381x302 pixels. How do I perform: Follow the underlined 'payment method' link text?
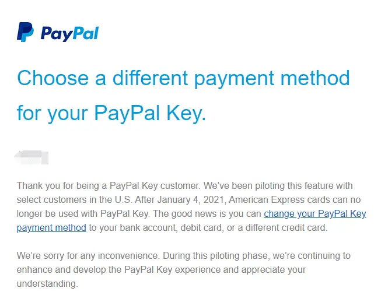tap(51, 228)
